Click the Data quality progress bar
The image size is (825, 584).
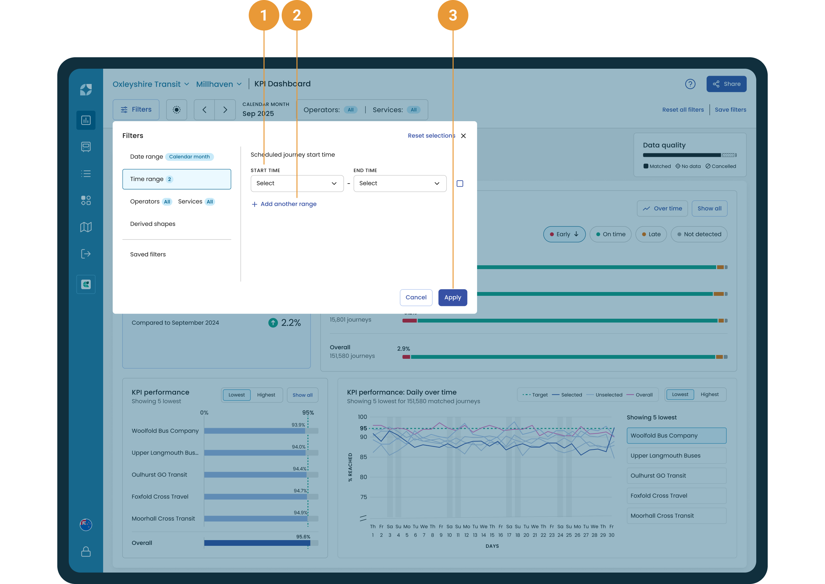coord(689,155)
